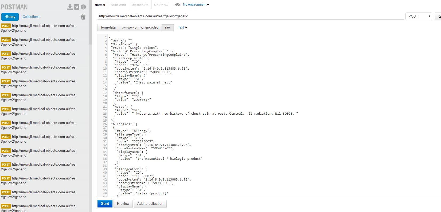Click the line "code": "9267009"
This screenshot has width=441, height=212.
(x=132, y=65)
